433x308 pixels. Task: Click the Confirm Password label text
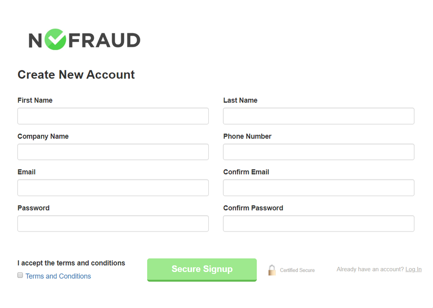tap(253, 208)
